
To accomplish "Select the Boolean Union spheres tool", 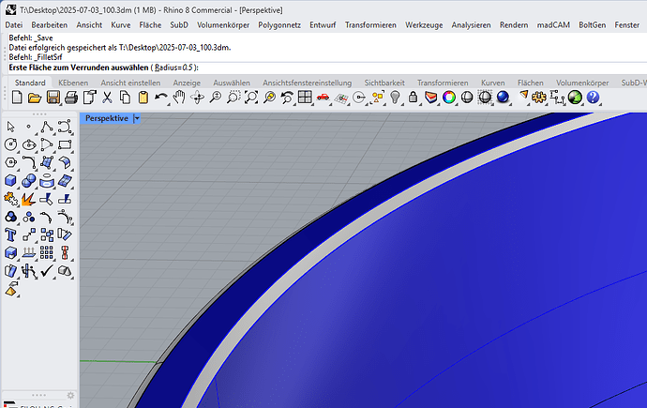I will click(28, 181).
